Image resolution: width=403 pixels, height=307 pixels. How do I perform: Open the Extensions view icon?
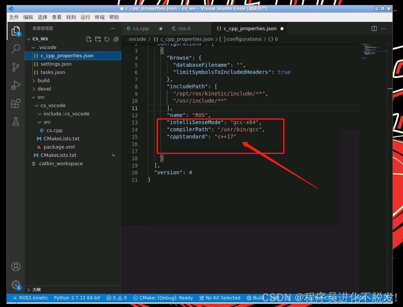pyautogui.click(x=16, y=103)
